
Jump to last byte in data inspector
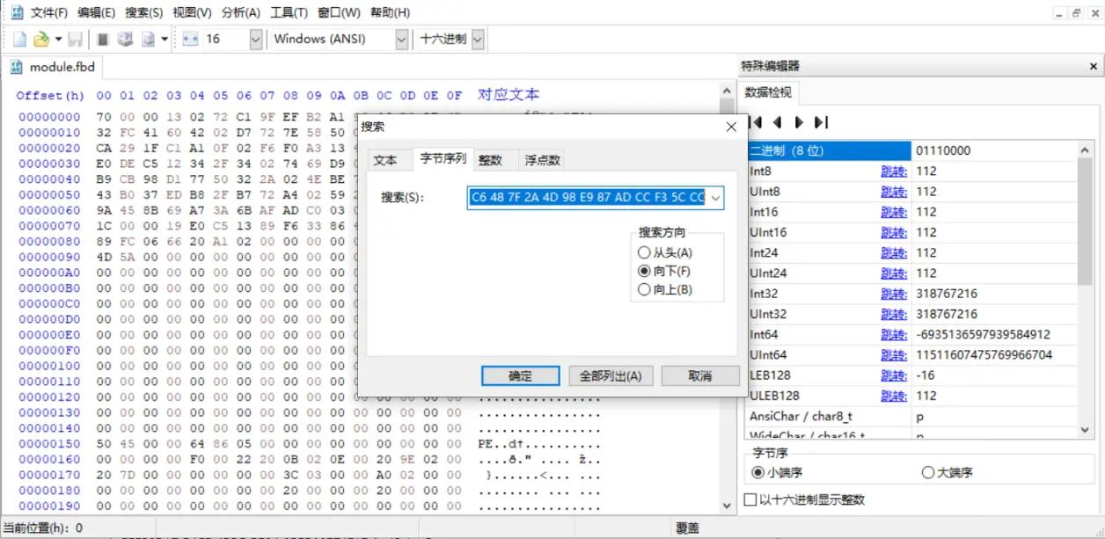click(821, 122)
